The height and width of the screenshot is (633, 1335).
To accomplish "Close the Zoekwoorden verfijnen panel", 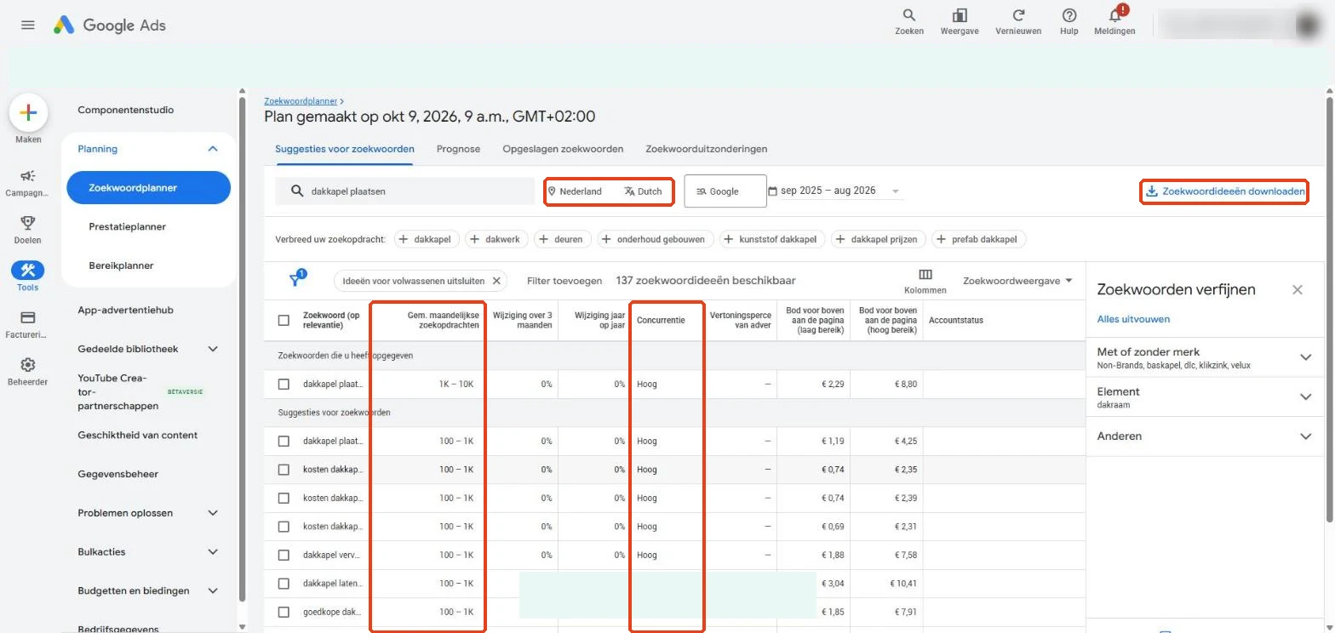I will 1298,290.
